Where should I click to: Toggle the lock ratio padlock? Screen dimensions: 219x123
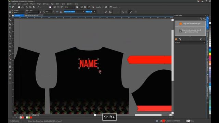(x=40, y=12)
